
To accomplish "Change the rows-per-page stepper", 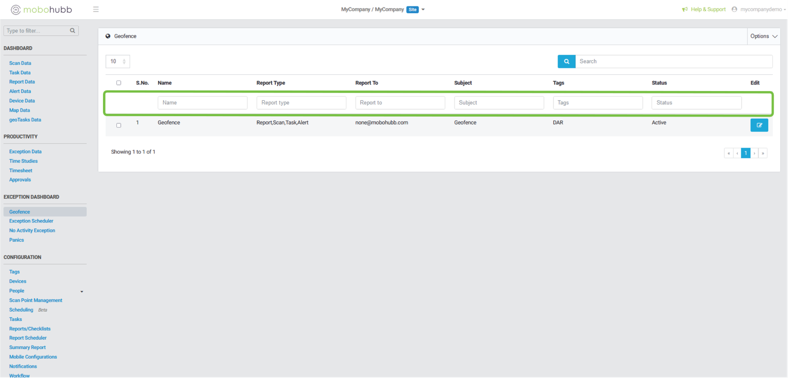I will point(124,62).
